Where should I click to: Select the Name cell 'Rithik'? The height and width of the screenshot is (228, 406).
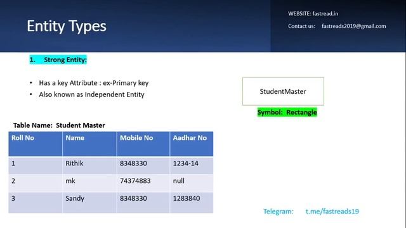[89, 165]
